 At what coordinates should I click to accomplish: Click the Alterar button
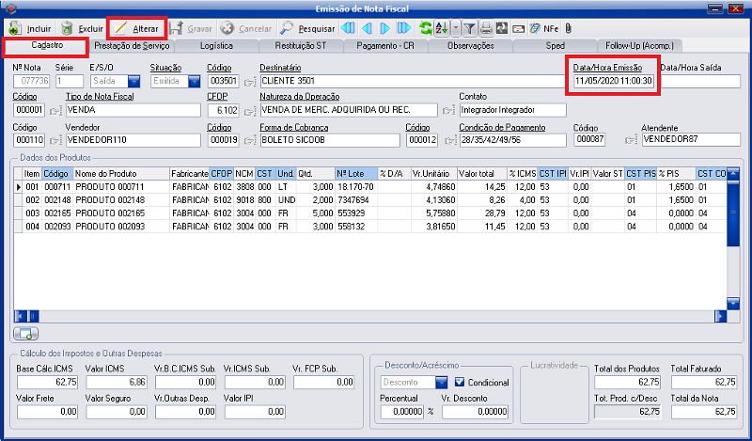(136, 28)
